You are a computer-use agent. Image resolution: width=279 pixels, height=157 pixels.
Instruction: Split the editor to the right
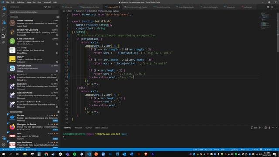[x=272, y=7]
